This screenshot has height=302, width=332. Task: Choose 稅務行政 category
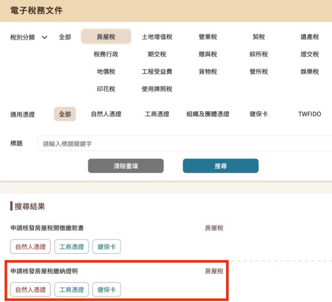click(106, 54)
